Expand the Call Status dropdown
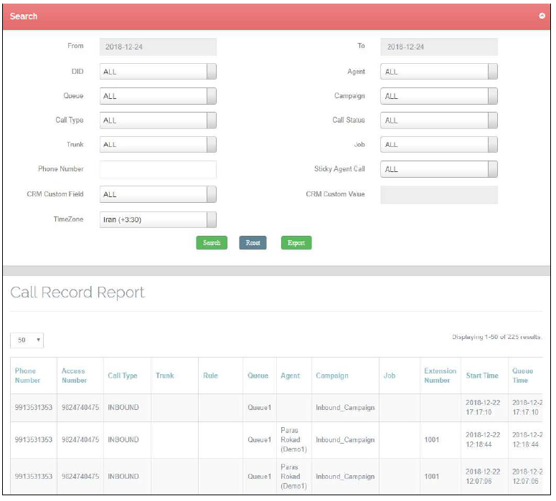Viewport: 556px width, 501px height. pos(438,120)
